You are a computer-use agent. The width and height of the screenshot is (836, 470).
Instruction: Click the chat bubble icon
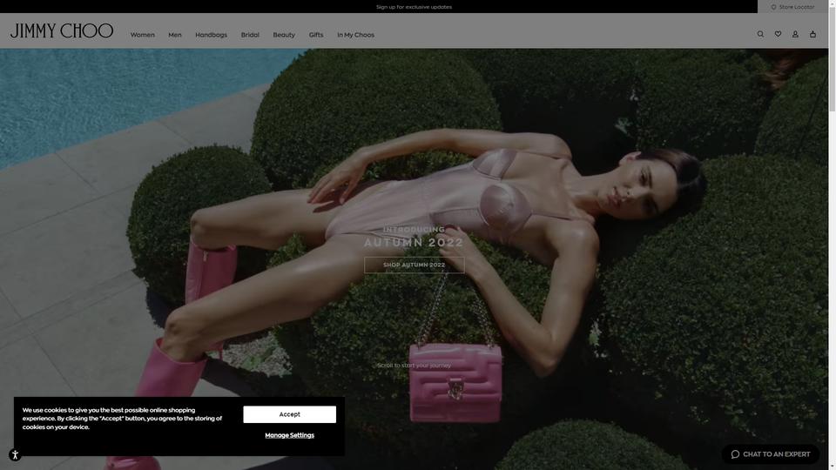(735, 454)
